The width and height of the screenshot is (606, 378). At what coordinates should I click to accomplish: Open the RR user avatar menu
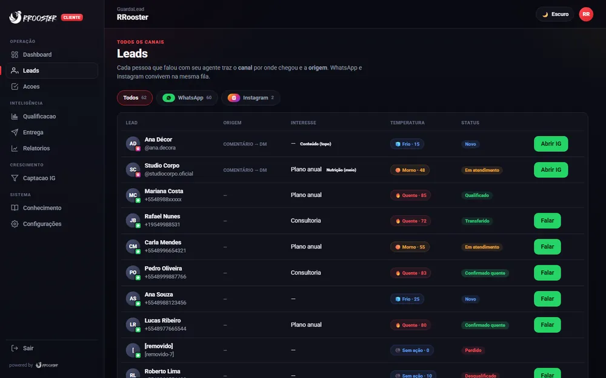[586, 15]
